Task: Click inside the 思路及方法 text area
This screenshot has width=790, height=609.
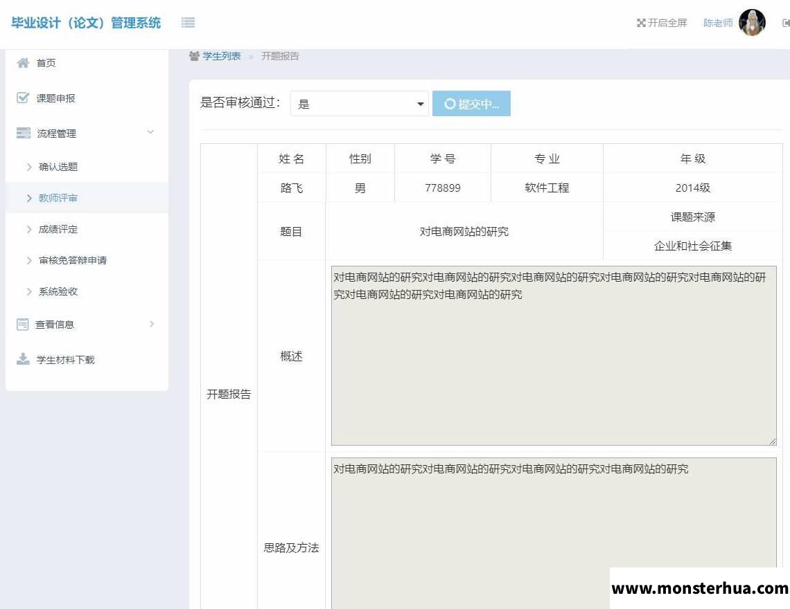Action: [x=554, y=534]
